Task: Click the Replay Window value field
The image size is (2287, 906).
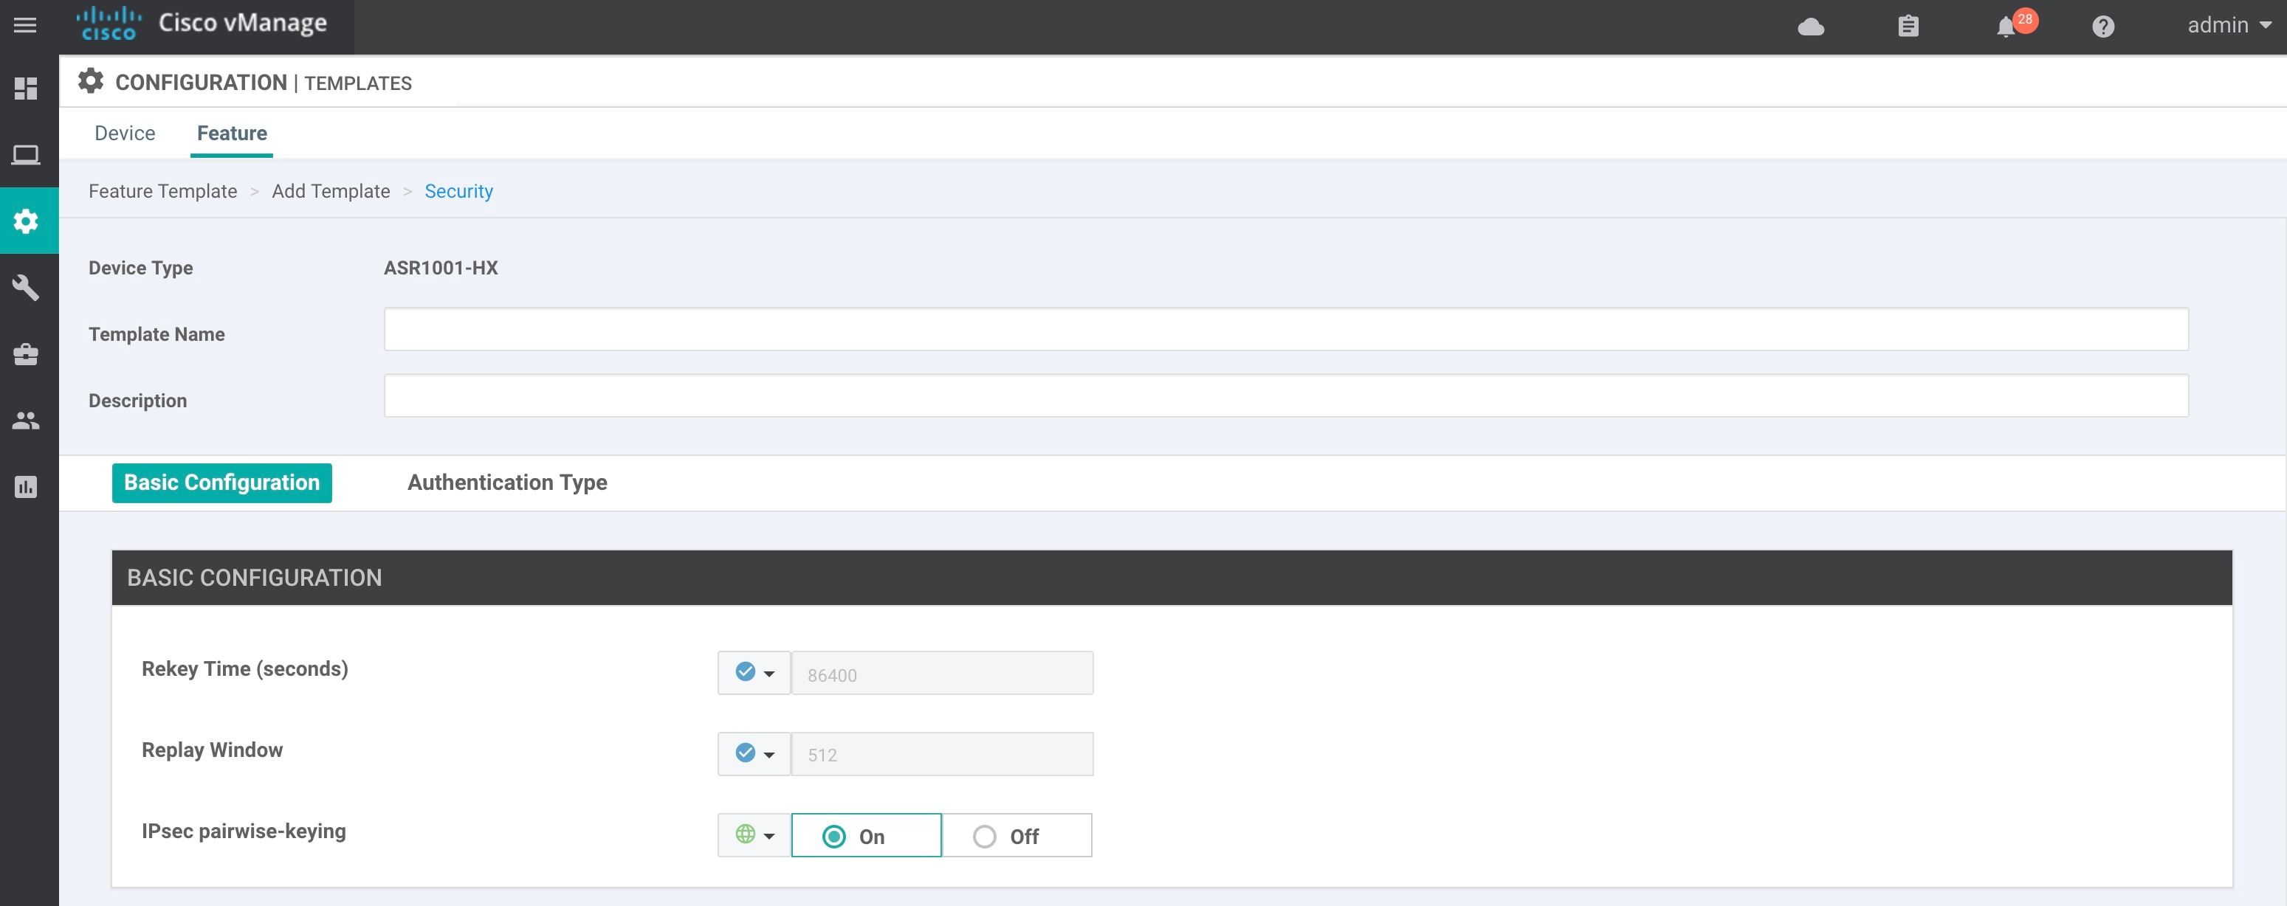Action: tap(942, 753)
